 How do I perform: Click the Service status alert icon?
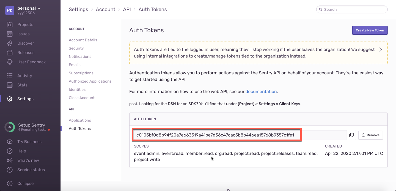click(10, 170)
